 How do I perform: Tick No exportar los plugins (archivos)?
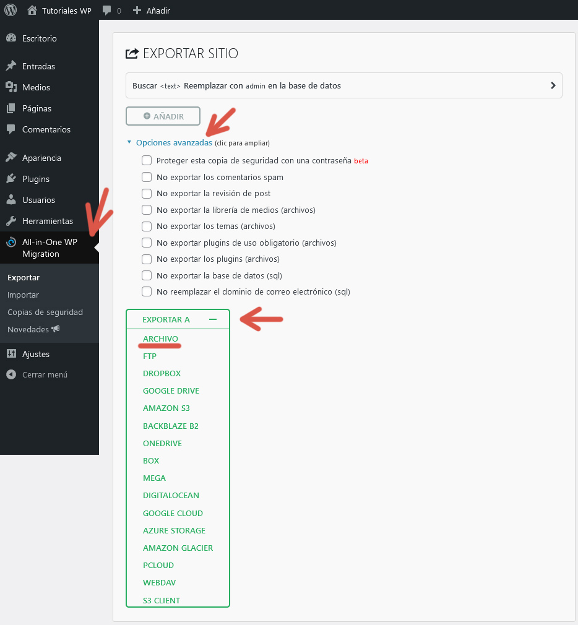[x=147, y=259]
